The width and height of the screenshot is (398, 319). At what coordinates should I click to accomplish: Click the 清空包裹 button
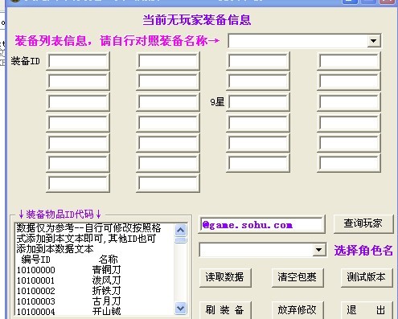point(297,277)
